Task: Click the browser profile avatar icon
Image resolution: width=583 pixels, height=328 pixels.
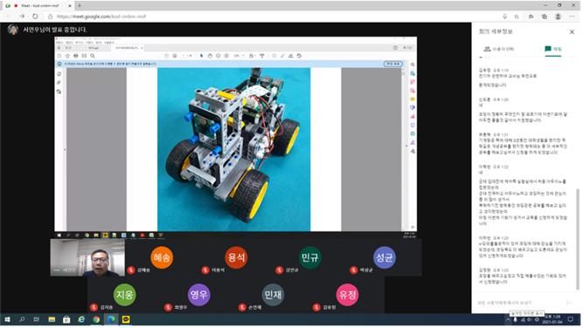Action: [558, 17]
